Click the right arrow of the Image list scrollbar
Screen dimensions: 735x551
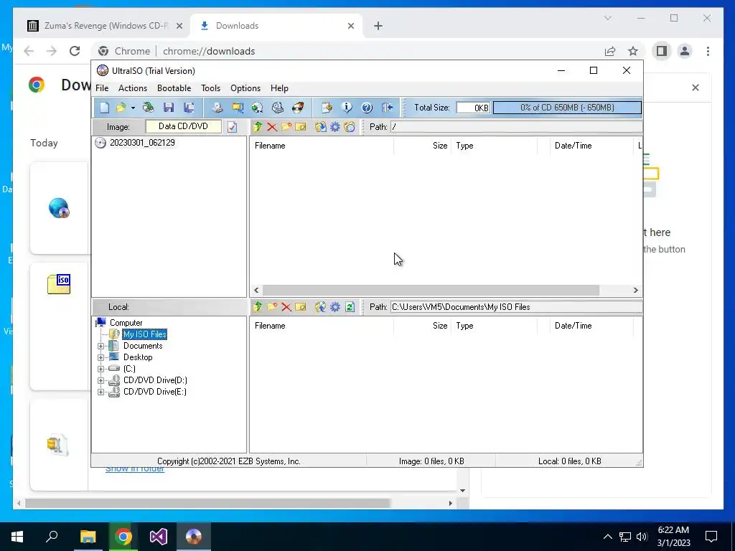636,290
